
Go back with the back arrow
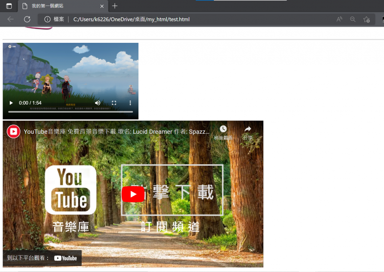click(x=10, y=19)
